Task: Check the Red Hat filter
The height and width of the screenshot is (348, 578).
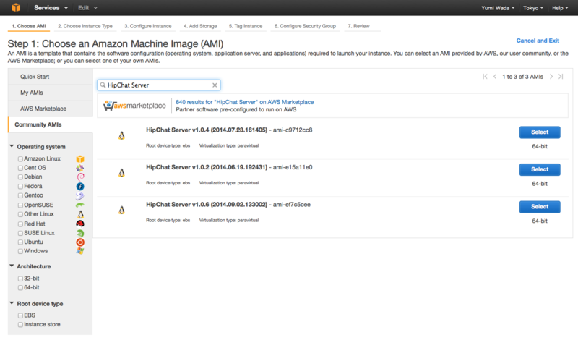Action: tap(20, 224)
